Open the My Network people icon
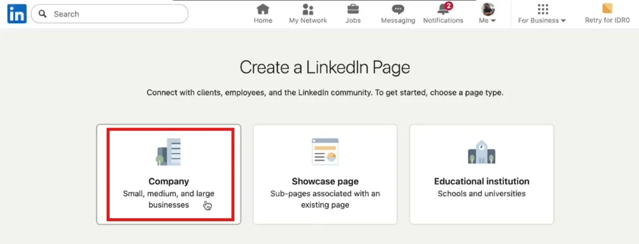Screen dimensions: 639x244 (x=308, y=9)
